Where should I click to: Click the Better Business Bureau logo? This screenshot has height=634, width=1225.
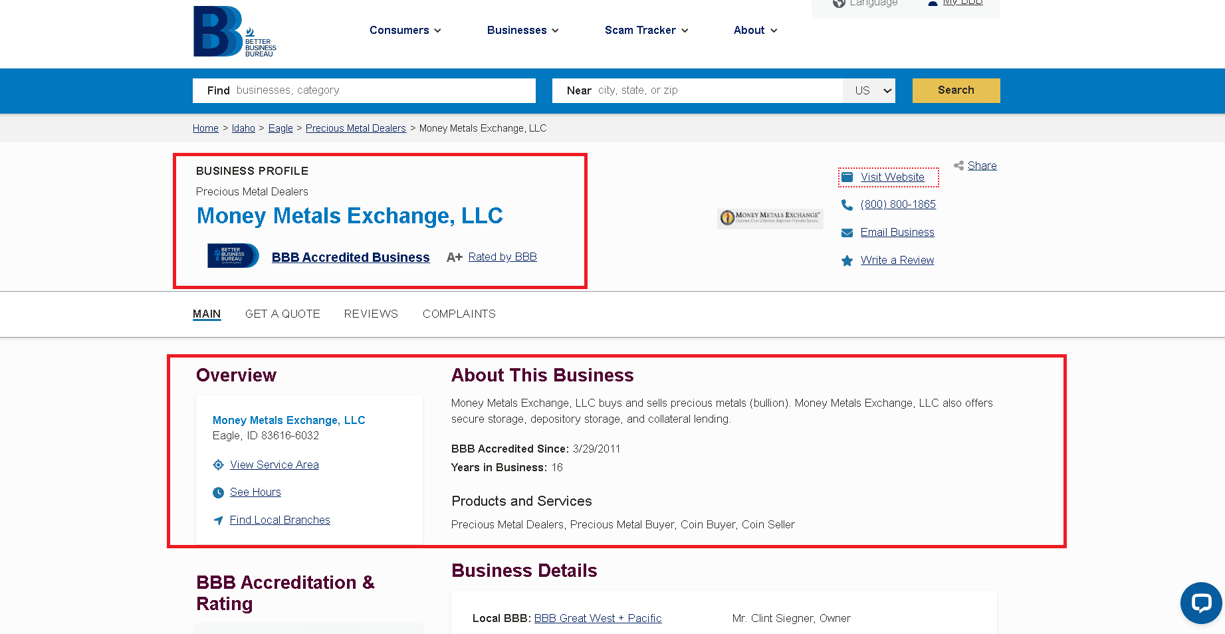235,31
